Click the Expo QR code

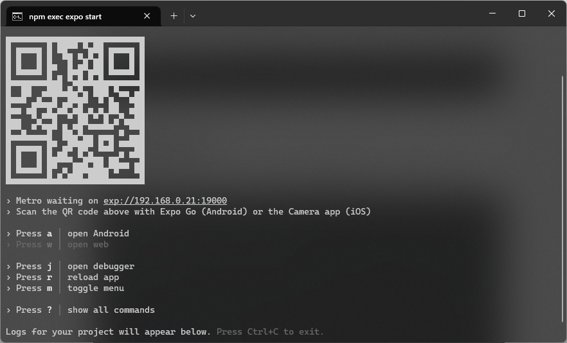[x=75, y=110]
